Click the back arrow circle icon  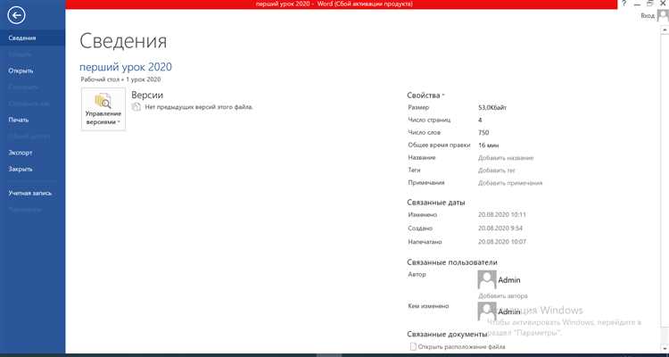click(x=17, y=15)
